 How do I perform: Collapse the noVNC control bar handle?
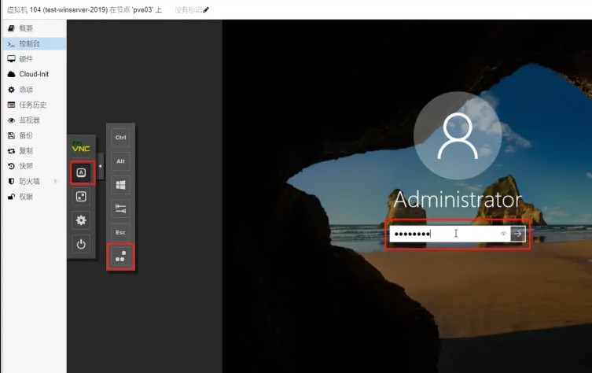(x=100, y=166)
